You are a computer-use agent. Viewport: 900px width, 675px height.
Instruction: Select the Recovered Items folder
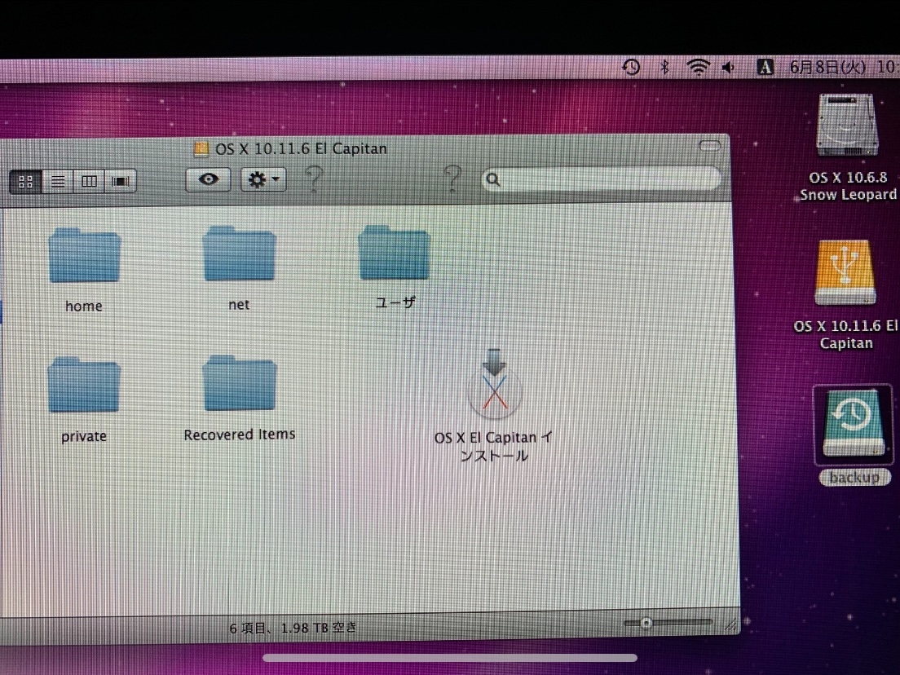point(240,383)
